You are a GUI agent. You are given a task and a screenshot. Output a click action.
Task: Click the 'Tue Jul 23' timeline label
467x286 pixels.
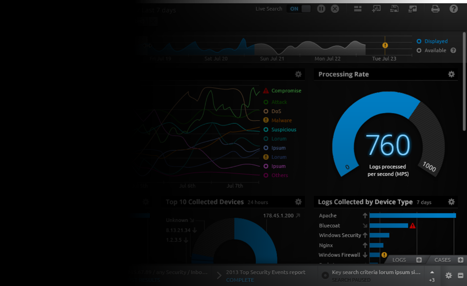coord(384,59)
